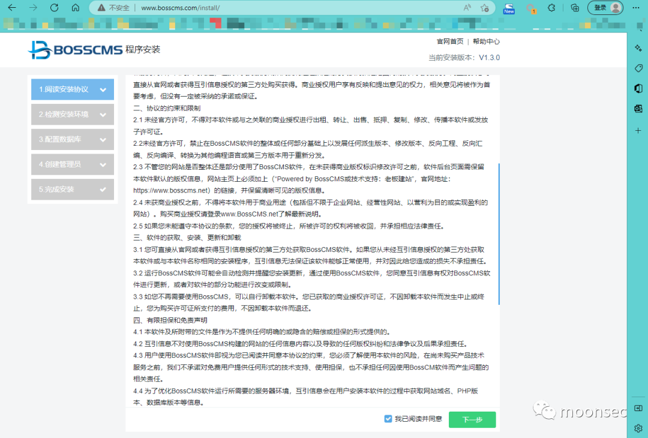Open the browser home page icon
The image size is (648, 438).
(75, 8)
